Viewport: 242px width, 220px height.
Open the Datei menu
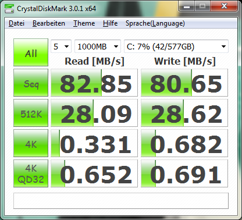(x=16, y=23)
